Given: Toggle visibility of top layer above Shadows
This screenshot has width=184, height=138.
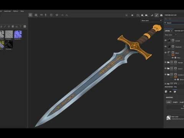Looking at the screenshot, I should 166,40.
